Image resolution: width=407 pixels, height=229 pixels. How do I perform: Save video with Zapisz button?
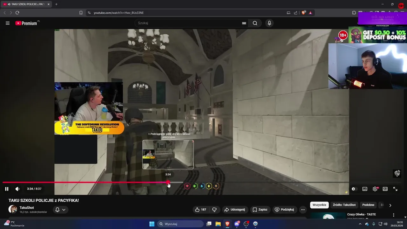pyautogui.click(x=260, y=210)
